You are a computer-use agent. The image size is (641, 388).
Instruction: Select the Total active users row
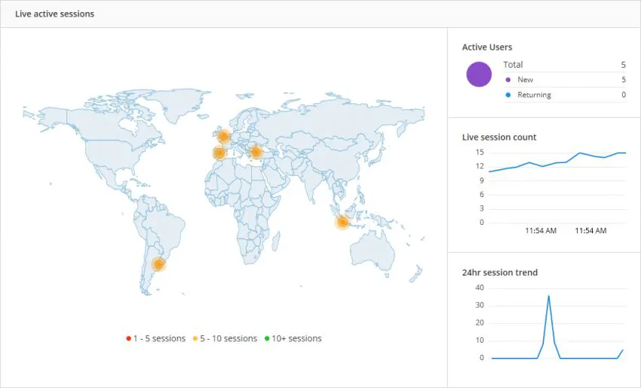[x=565, y=65]
